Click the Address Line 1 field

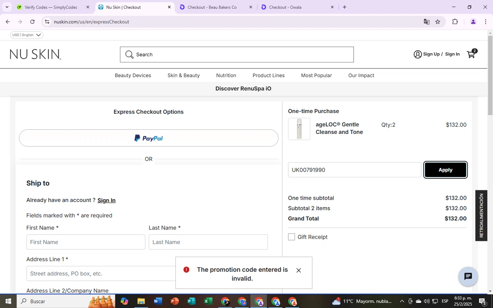(101, 274)
